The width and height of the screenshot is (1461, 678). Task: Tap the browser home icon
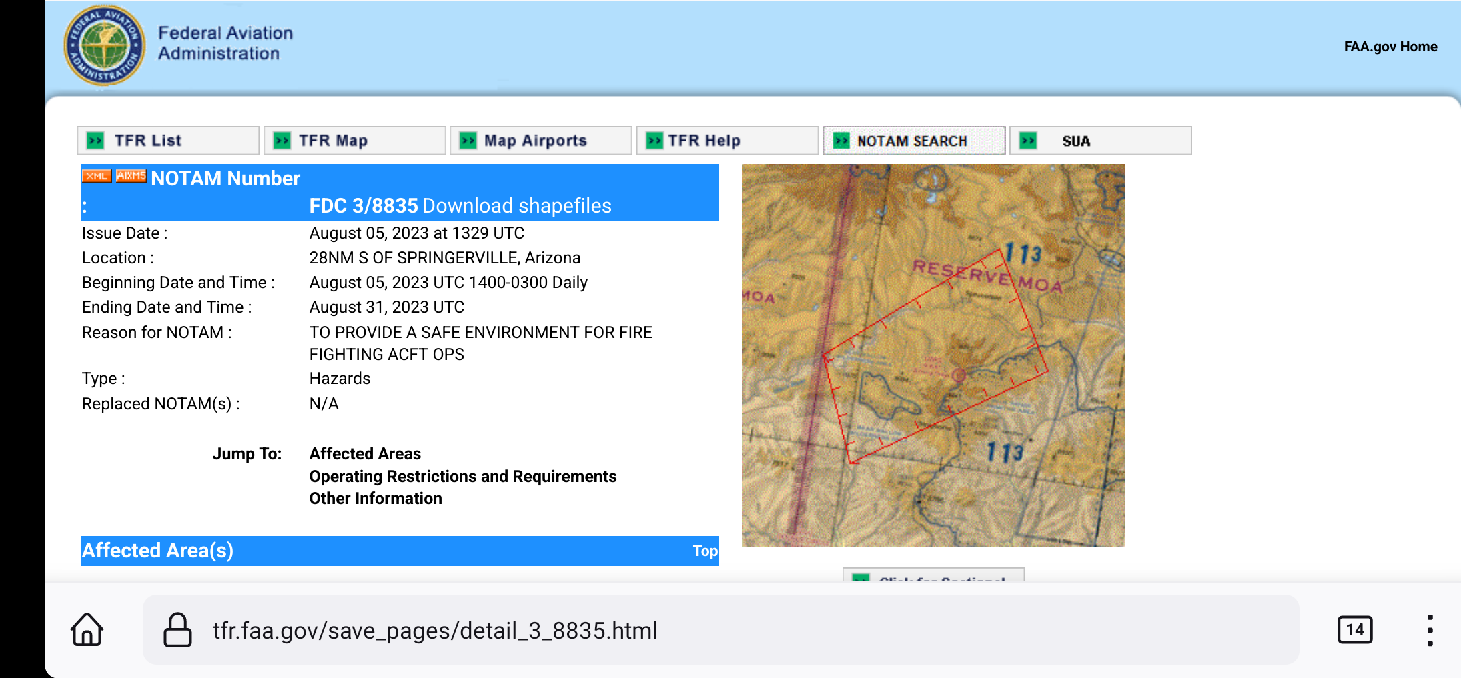tap(87, 630)
